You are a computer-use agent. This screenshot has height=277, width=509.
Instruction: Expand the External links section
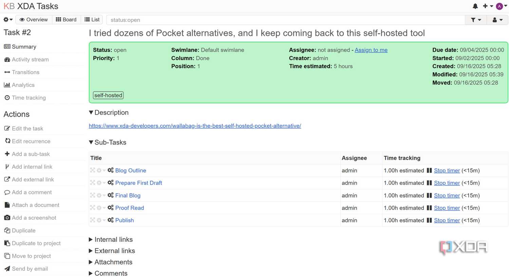(x=112, y=251)
